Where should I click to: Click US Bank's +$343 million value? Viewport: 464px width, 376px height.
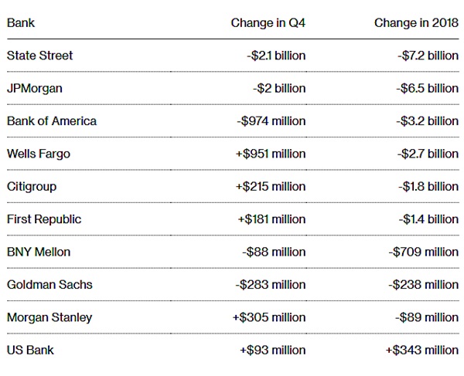[x=422, y=350]
